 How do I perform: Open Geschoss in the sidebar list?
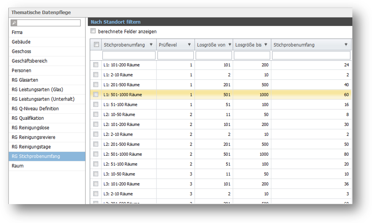47,51
